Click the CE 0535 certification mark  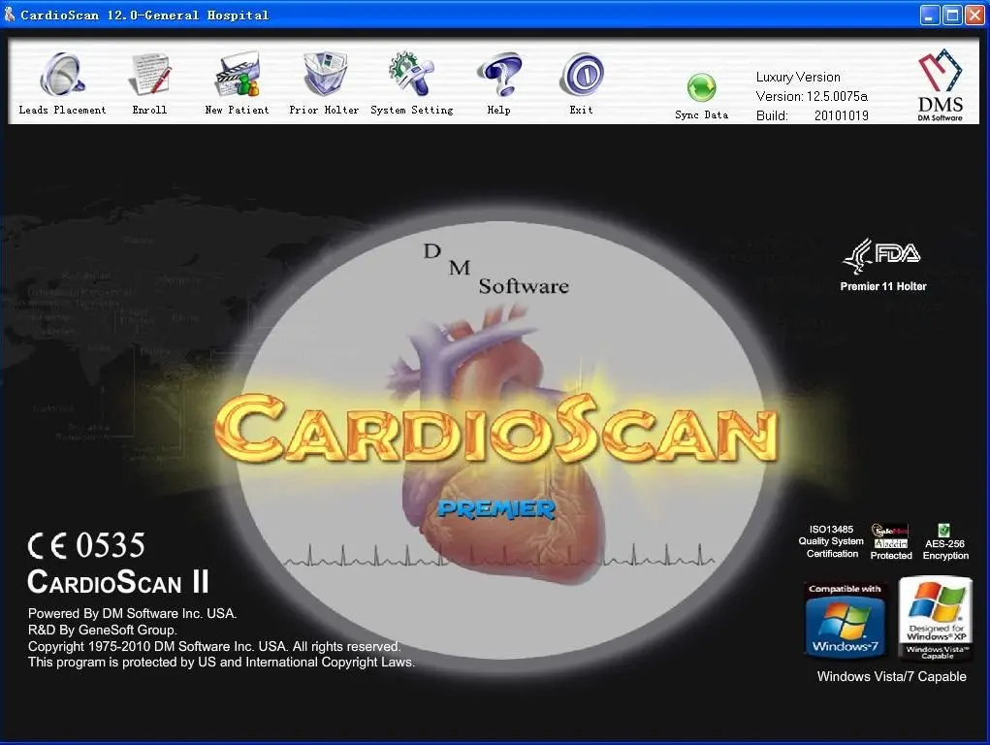(85, 545)
